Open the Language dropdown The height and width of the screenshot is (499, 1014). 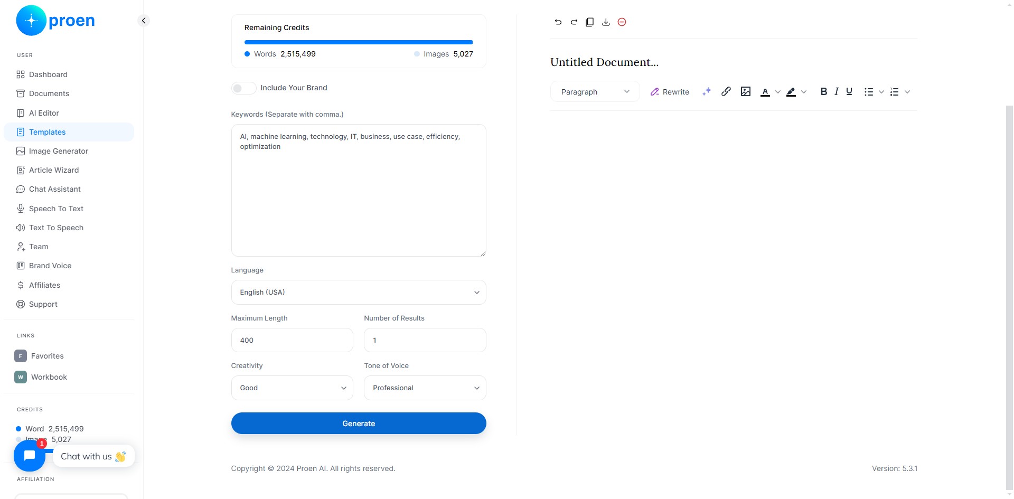click(x=359, y=292)
